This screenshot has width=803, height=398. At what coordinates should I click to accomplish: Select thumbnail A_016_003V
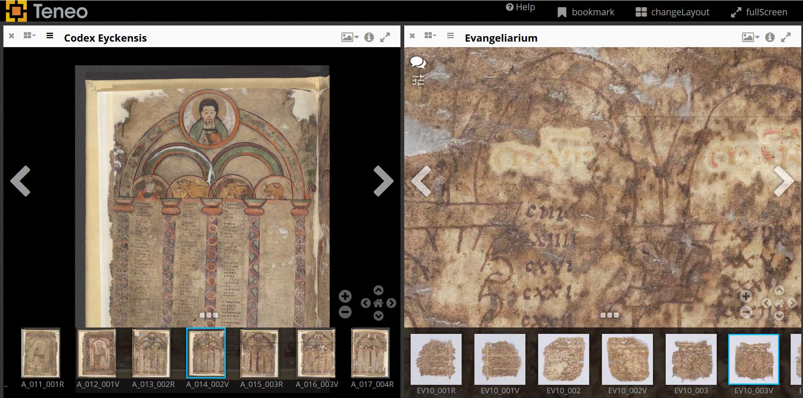tap(317, 353)
